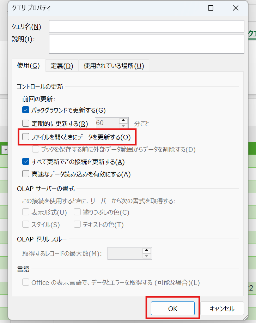
Task: Enable 定期的に更新する checkbox
Action: point(26,124)
